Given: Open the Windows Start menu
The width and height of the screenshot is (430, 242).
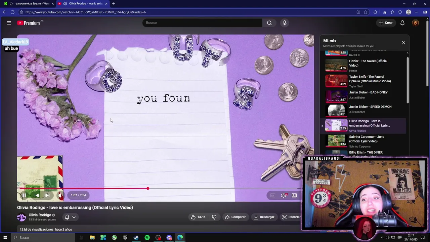Looking at the screenshot, I should (x=5, y=238).
